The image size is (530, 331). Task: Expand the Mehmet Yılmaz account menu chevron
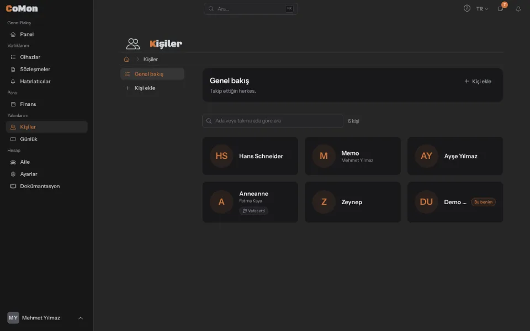81,318
